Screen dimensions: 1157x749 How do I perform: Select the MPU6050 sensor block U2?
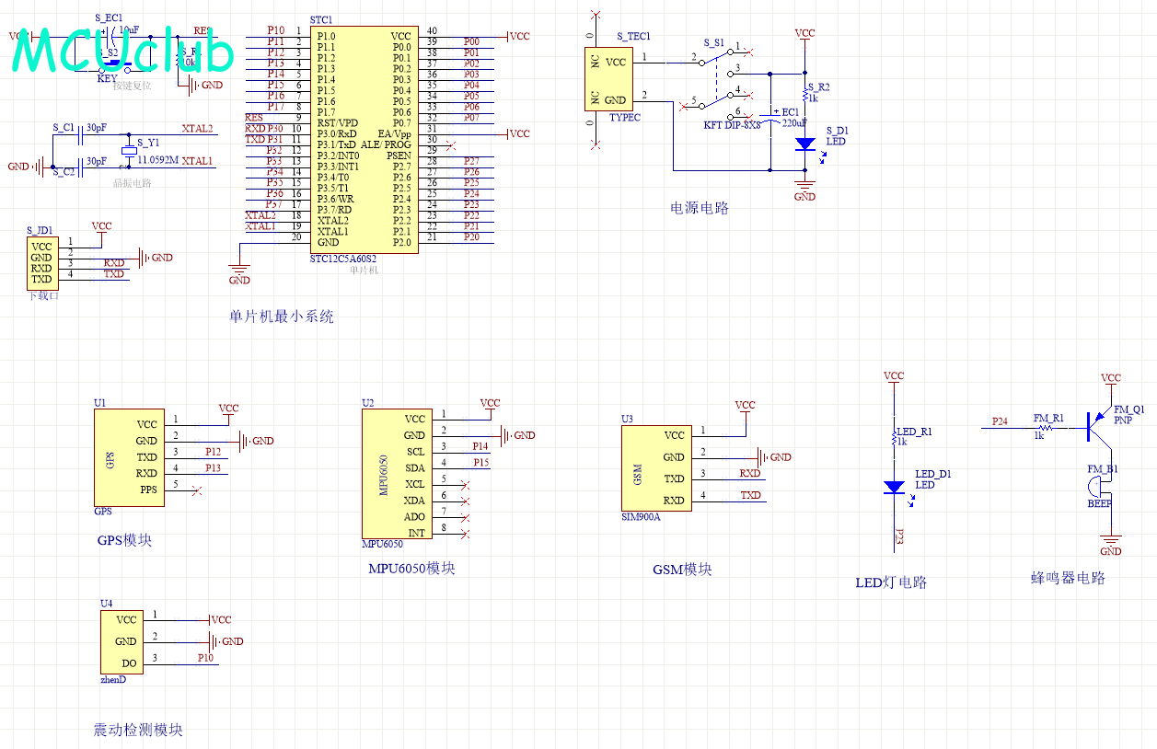pyautogui.click(x=396, y=473)
